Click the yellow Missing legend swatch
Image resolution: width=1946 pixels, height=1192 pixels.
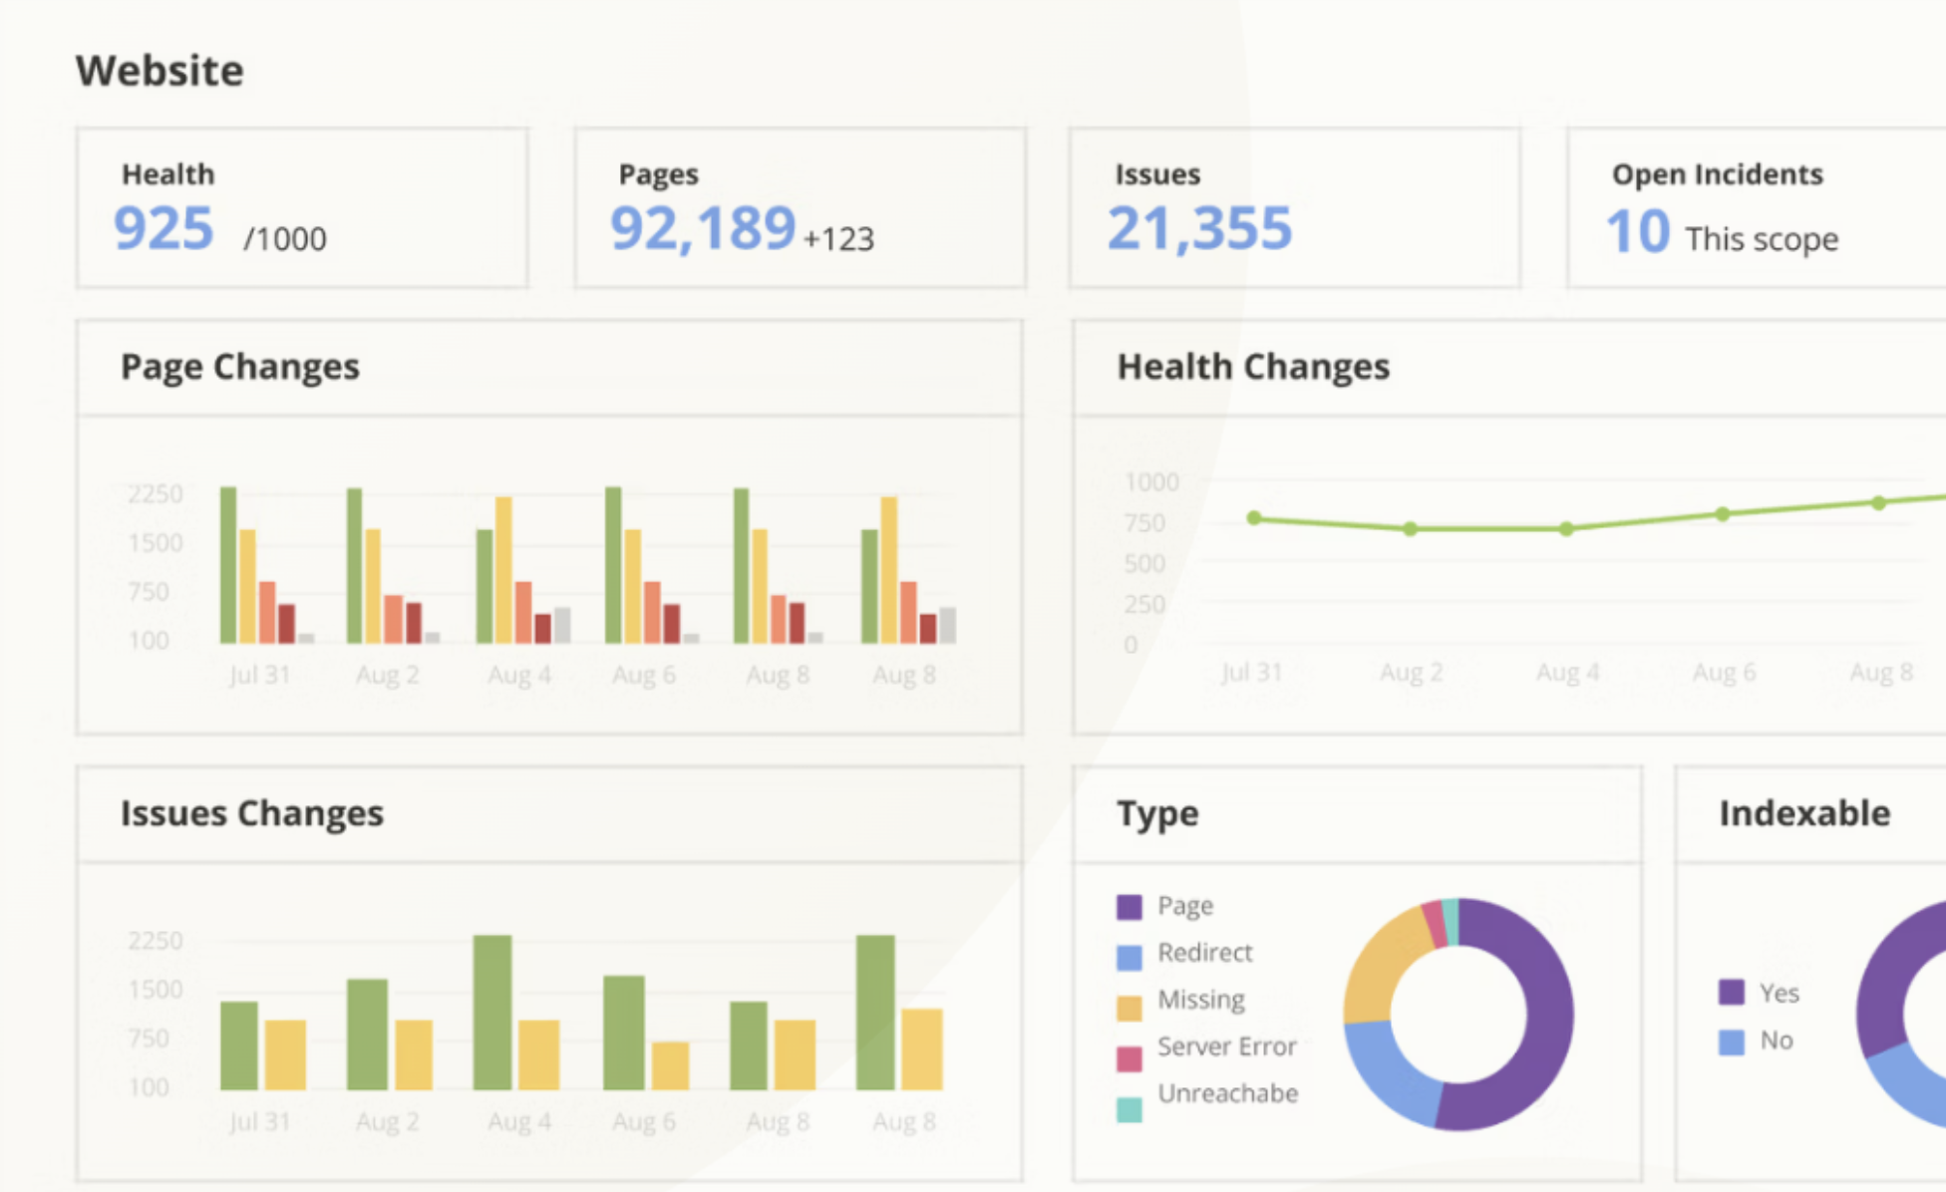click(1129, 1007)
